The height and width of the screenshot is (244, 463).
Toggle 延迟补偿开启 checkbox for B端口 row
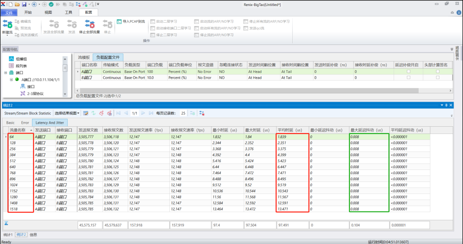(x=409, y=77)
